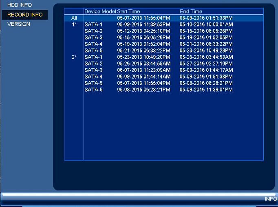Screen dimensions: 278x207
Task: Select SATA-4 row starting 06-09-2016 01:44:14AM
Action: coord(164,77)
